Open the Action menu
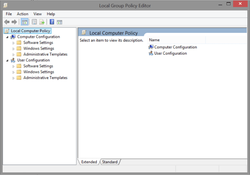The width and height of the screenshot is (250, 175). (x=22, y=14)
